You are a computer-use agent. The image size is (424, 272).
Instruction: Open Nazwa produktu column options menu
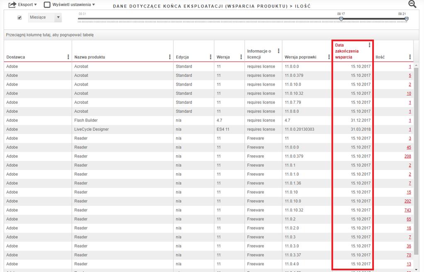(170, 57)
